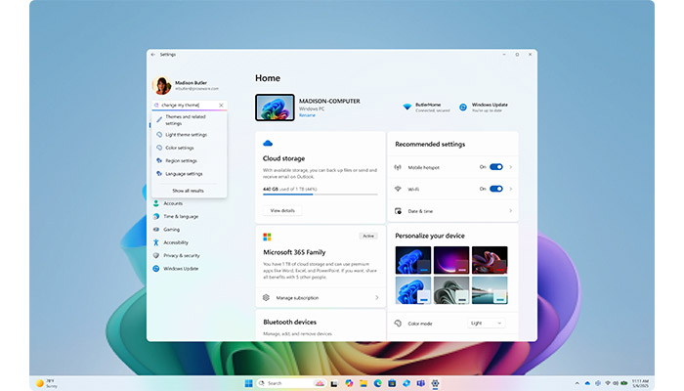
Task: Click the Accessibility figure icon
Action: coord(155,242)
